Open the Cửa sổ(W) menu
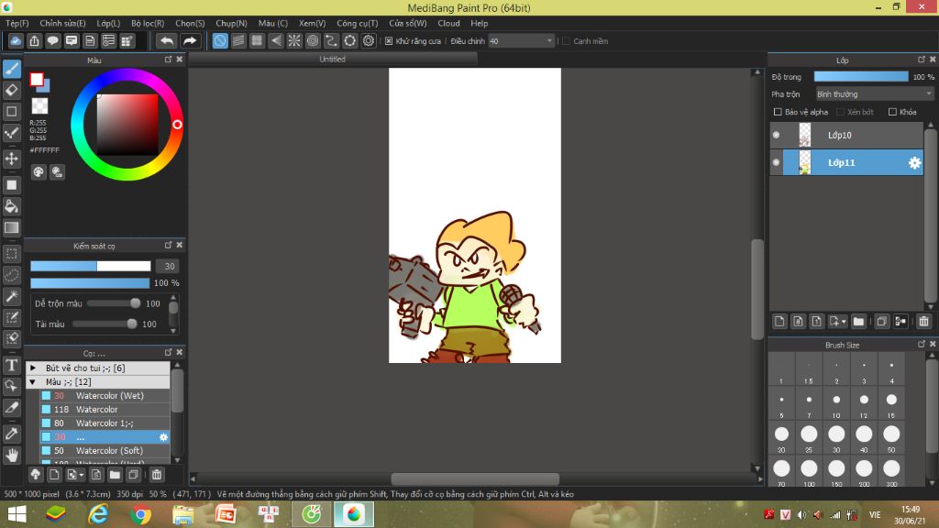939x528 pixels. (408, 23)
